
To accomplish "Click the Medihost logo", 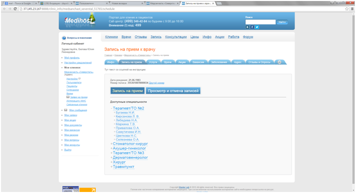I will click(x=80, y=20).
